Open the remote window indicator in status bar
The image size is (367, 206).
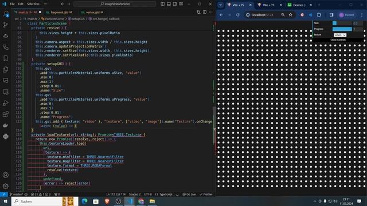point(4,195)
